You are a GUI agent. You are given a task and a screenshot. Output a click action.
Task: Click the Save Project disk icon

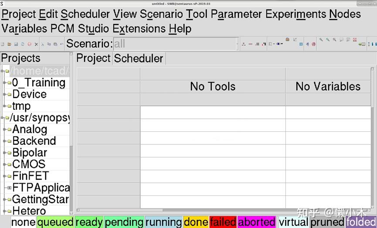tap(16, 44)
